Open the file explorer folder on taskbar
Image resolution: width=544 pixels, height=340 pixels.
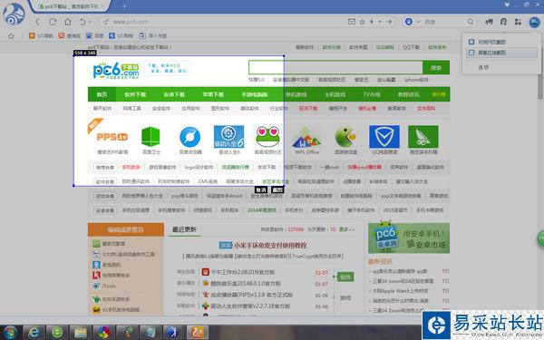click(81, 332)
